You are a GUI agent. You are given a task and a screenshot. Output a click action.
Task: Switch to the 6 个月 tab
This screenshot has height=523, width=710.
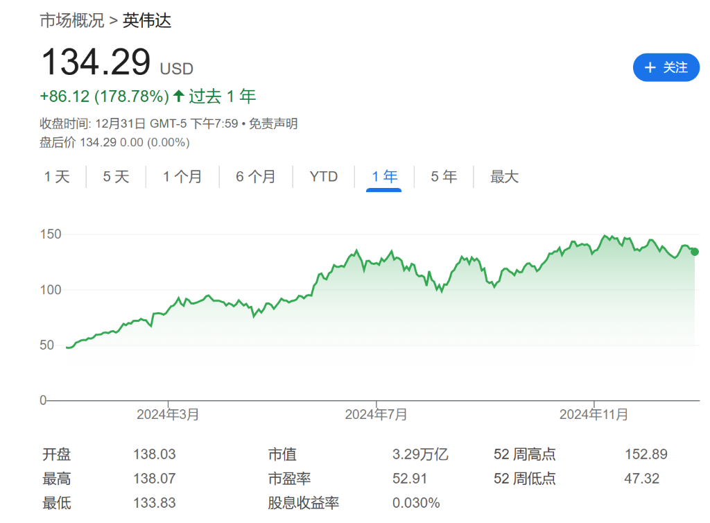[256, 177]
